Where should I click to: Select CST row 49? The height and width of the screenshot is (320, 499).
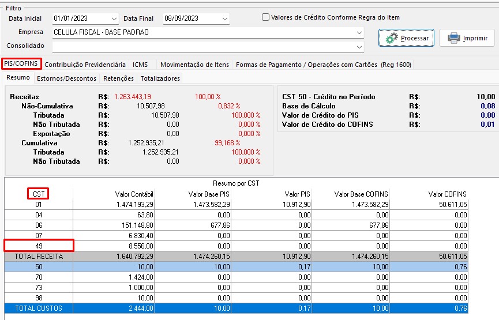[x=39, y=246]
